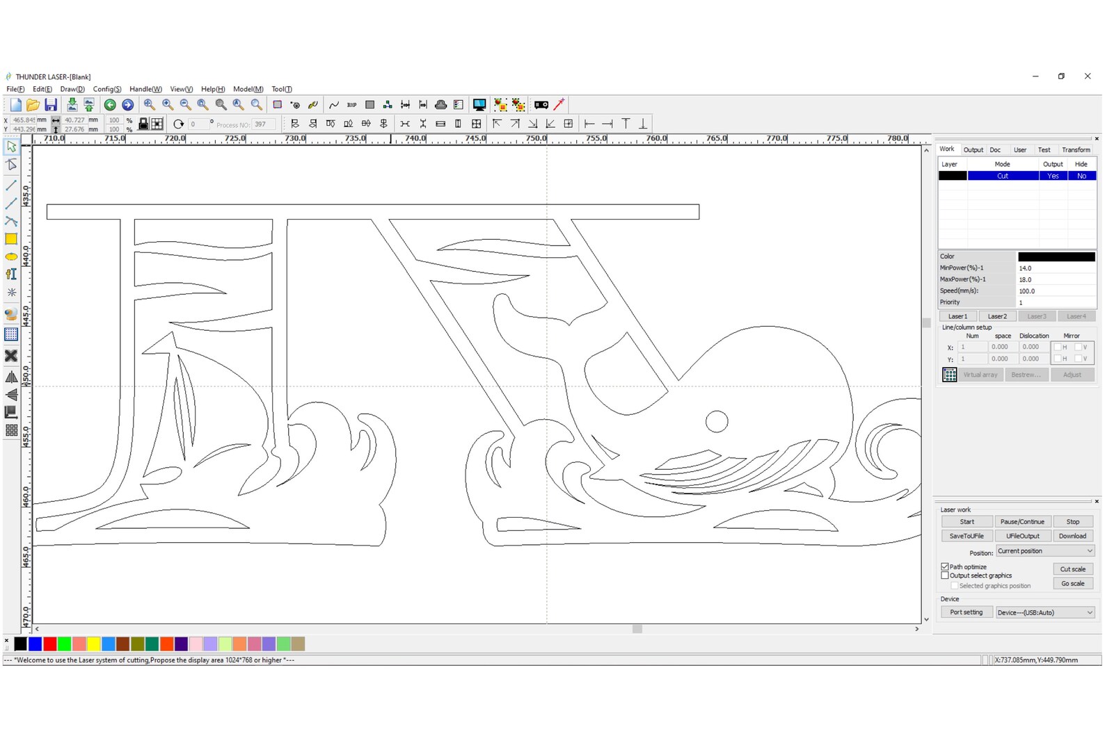Click the Save file floppy-disk icon
1105x736 pixels.
click(x=51, y=105)
